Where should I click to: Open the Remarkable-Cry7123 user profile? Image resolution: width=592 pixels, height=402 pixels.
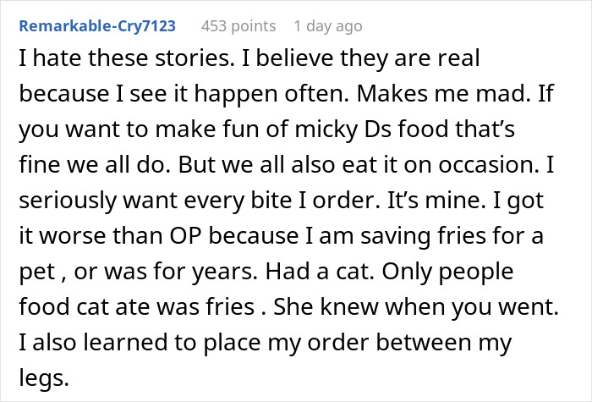point(97,25)
